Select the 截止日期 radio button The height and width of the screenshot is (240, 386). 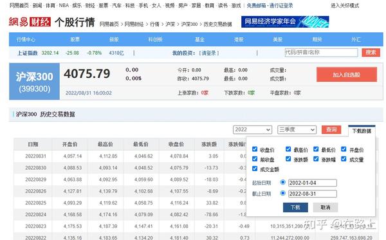[283, 193]
